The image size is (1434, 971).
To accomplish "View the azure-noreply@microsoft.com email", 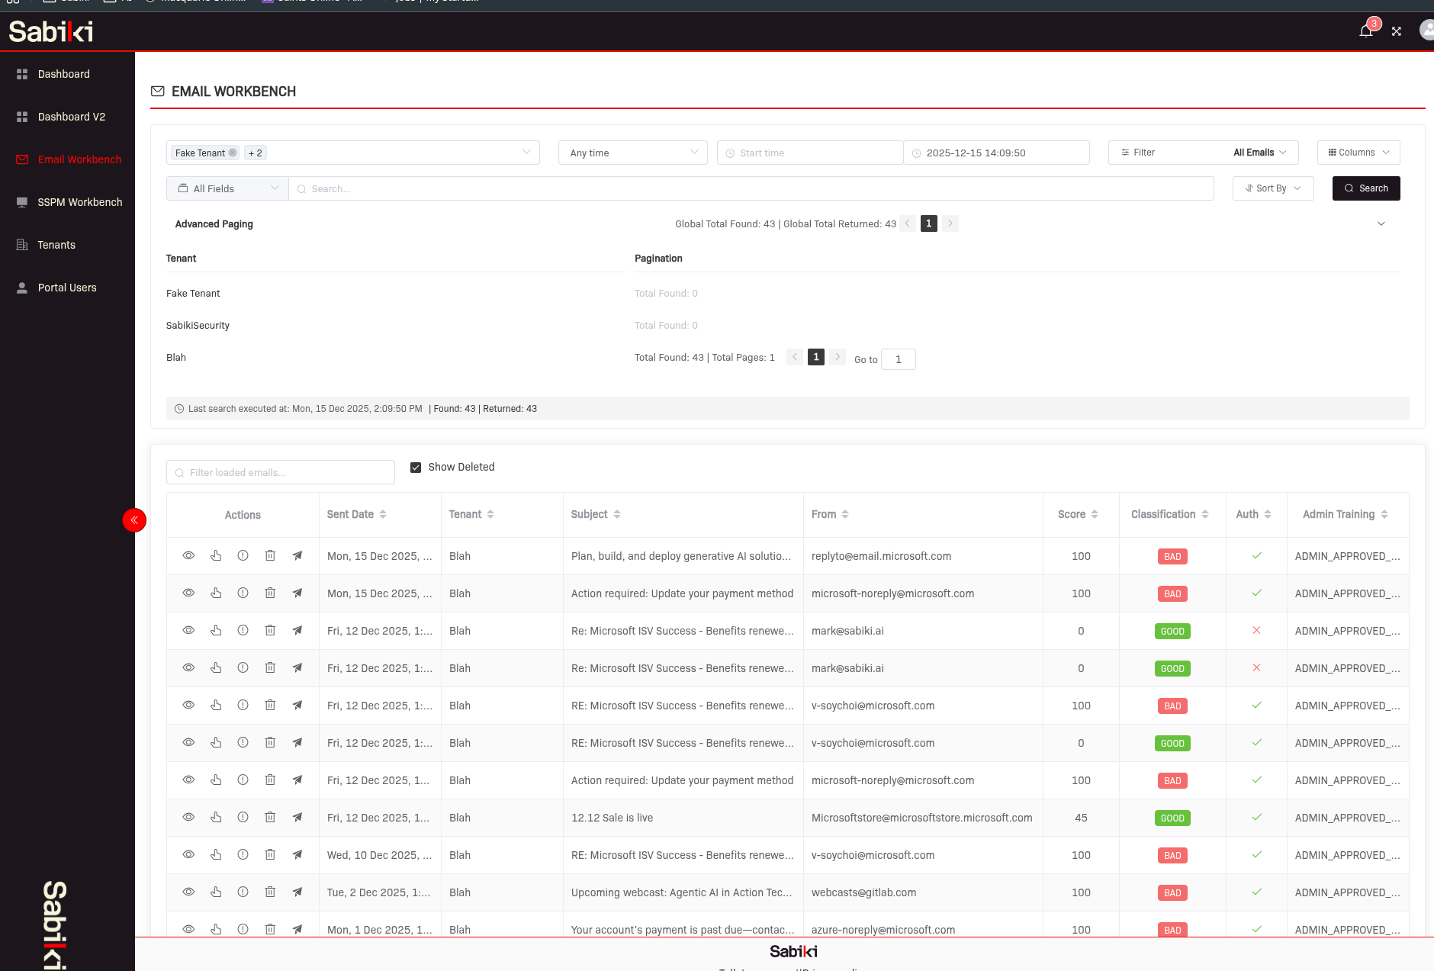I will 188,929.
